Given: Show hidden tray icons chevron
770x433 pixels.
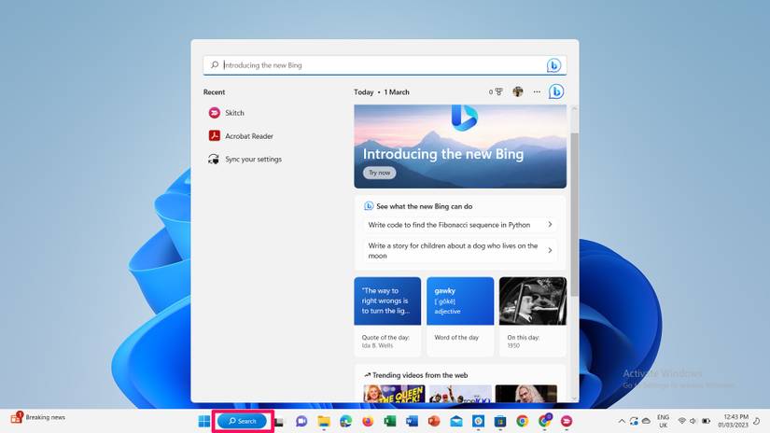Looking at the screenshot, I should (x=622, y=421).
